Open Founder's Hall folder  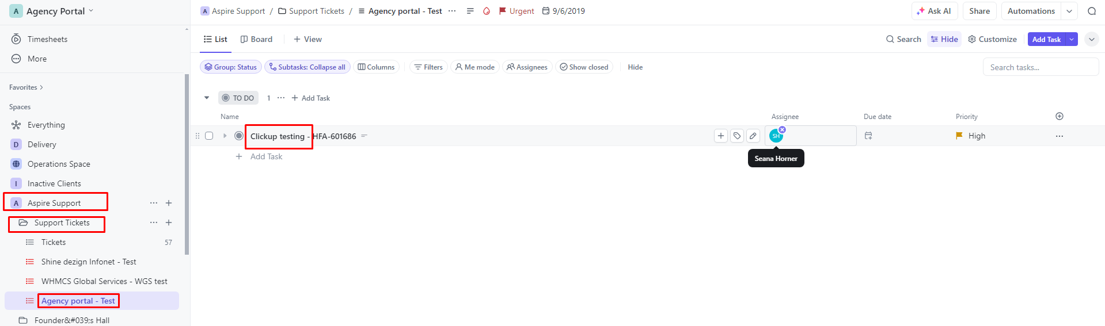pos(71,320)
